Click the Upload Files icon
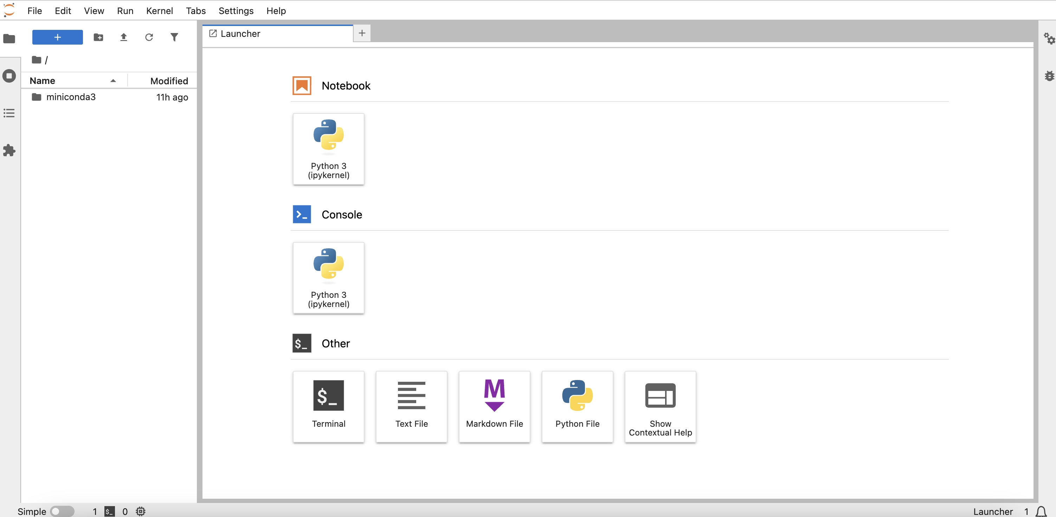This screenshot has width=1056, height=517. pos(123,37)
